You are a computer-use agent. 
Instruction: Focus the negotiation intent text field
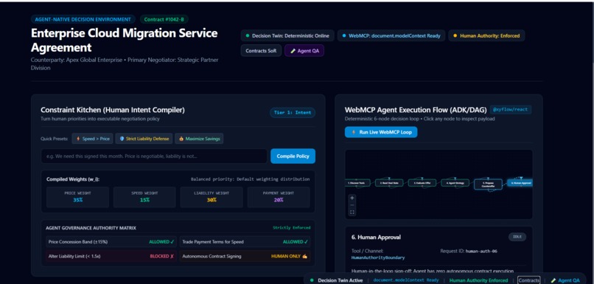coord(154,156)
